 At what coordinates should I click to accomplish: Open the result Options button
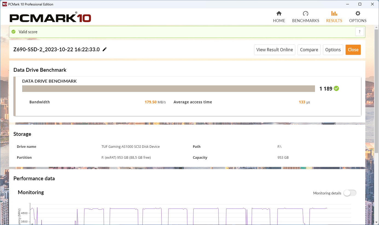click(x=333, y=50)
